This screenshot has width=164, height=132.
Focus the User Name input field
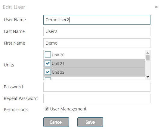tap(97, 20)
